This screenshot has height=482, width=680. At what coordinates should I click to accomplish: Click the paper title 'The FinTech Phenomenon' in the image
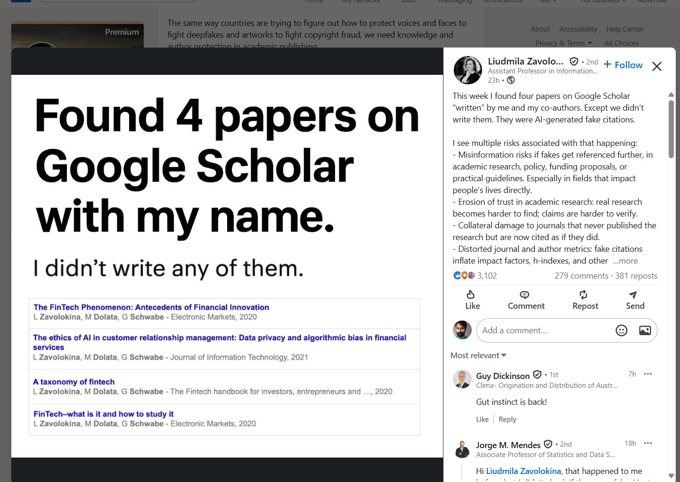click(x=151, y=307)
